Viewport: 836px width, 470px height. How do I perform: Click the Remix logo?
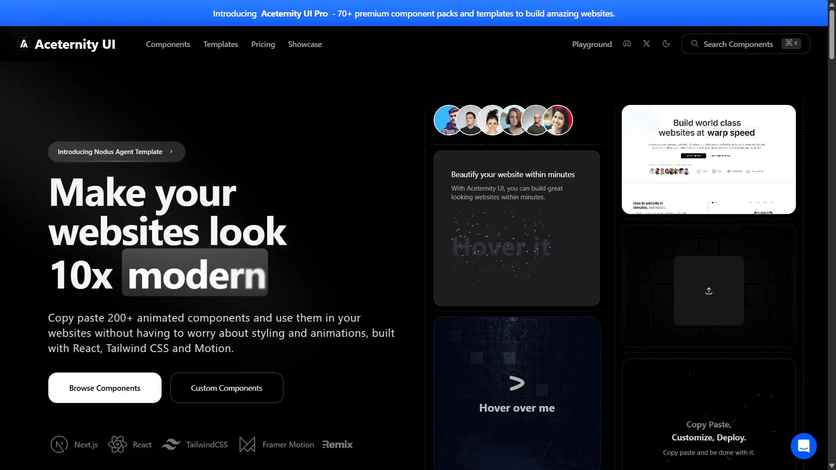click(337, 444)
